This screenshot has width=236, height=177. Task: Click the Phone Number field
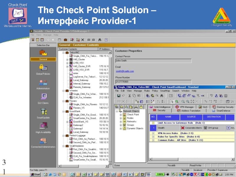(x=153, y=82)
